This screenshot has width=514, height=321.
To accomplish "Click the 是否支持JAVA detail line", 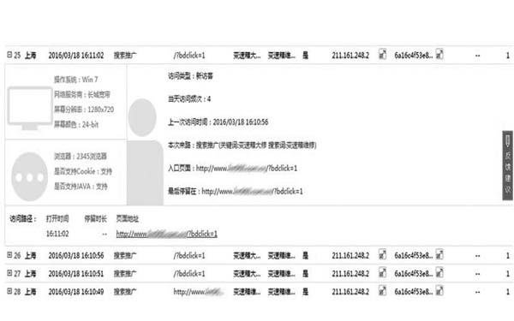I will tap(81, 187).
